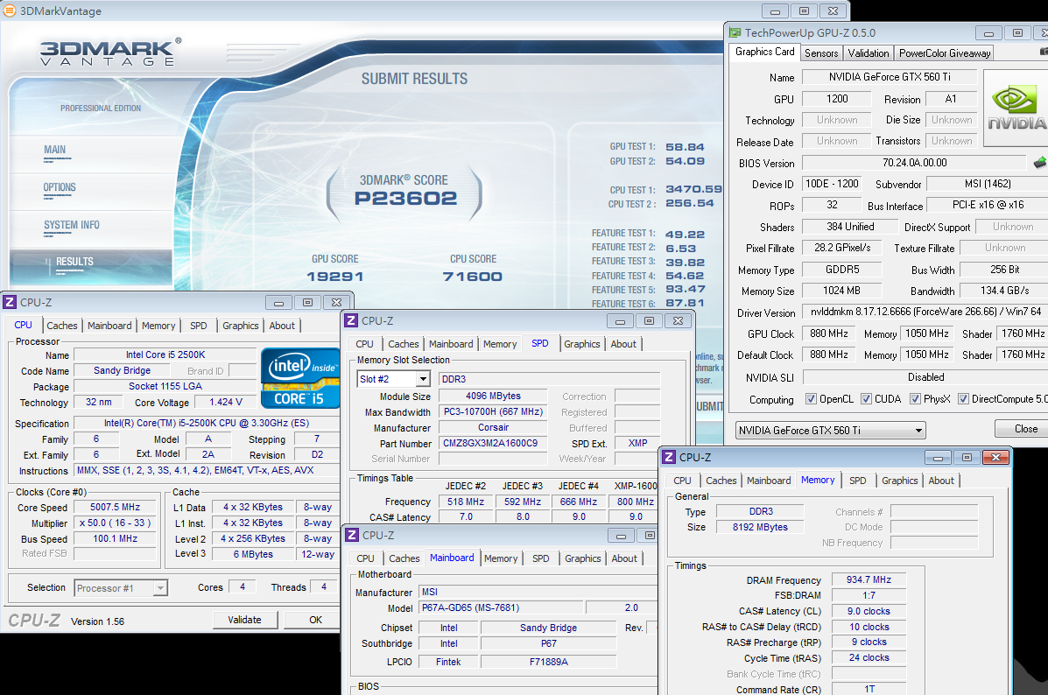Image resolution: width=1048 pixels, height=695 pixels.
Task: Open the Validation tab in GPU-Z
Action: [x=869, y=53]
